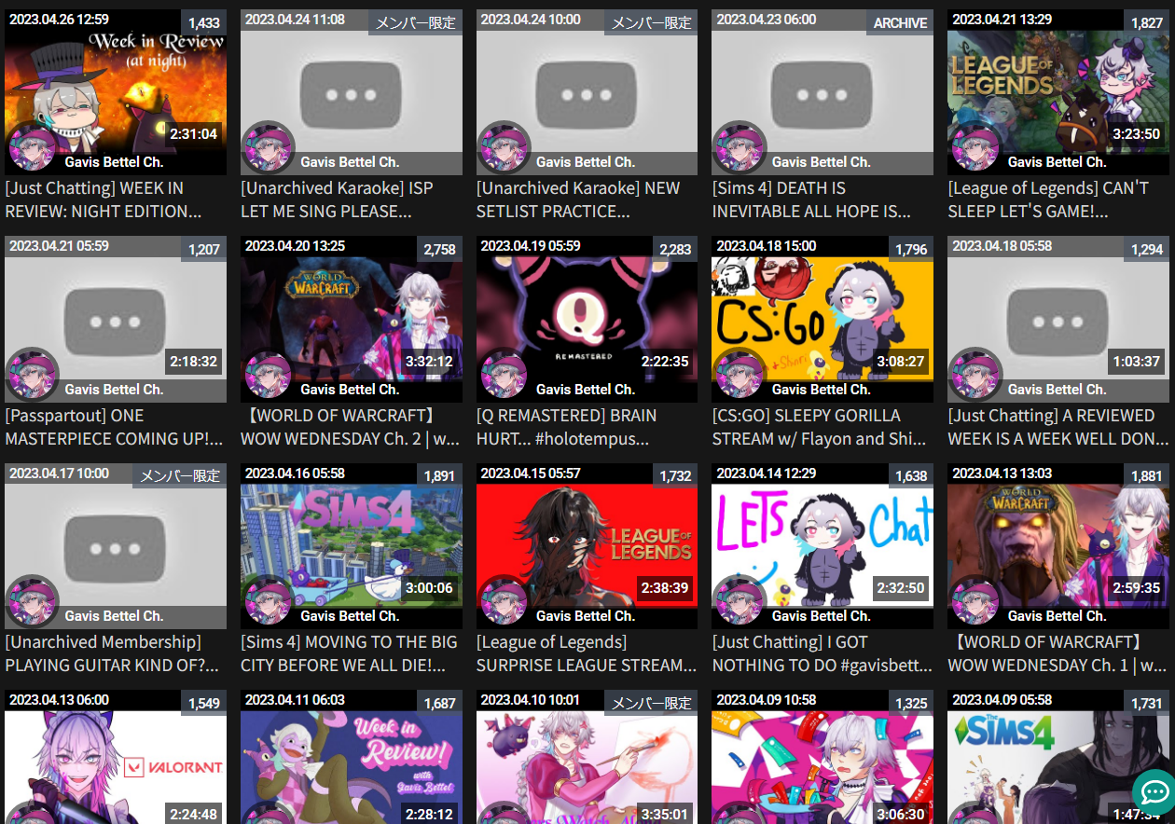1175x824 pixels.
Task: Click channel avatar on I GOT NOTHING TO DO card
Action: 740,601
